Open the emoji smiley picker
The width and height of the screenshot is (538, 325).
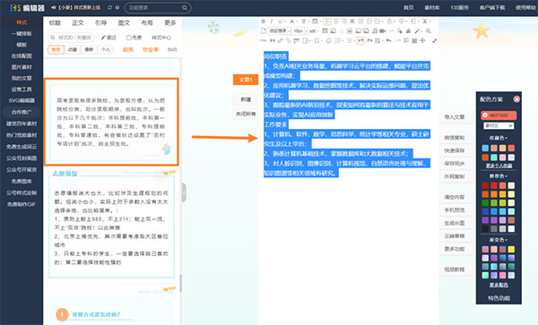pos(329,41)
